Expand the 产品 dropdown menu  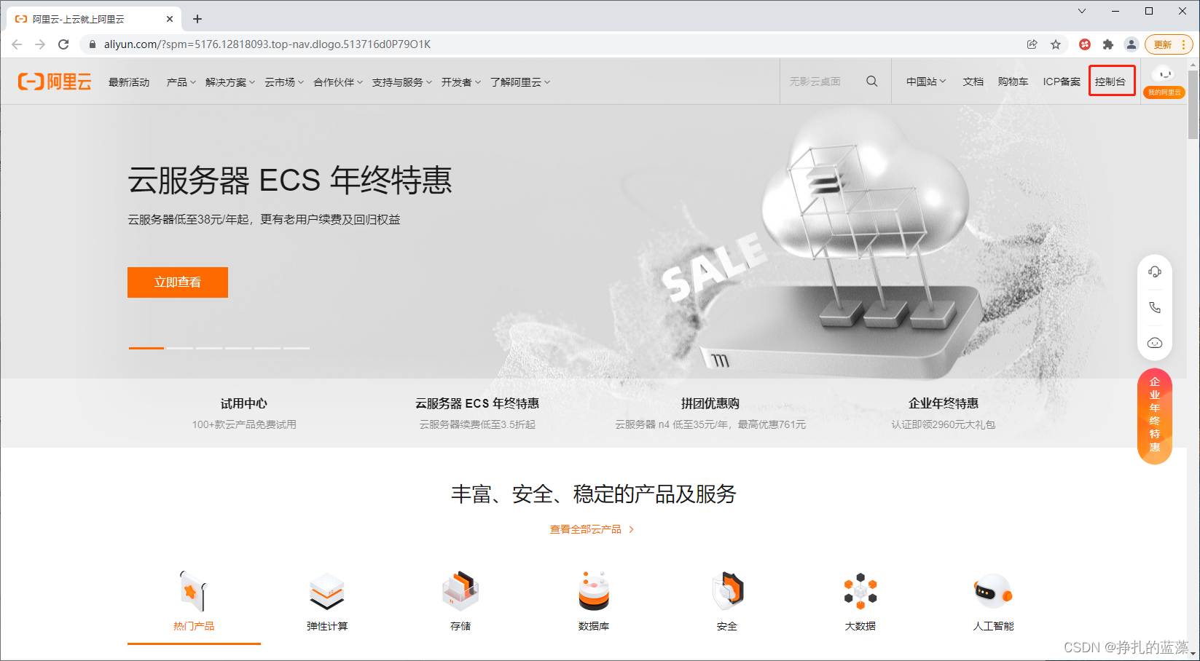tap(179, 82)
